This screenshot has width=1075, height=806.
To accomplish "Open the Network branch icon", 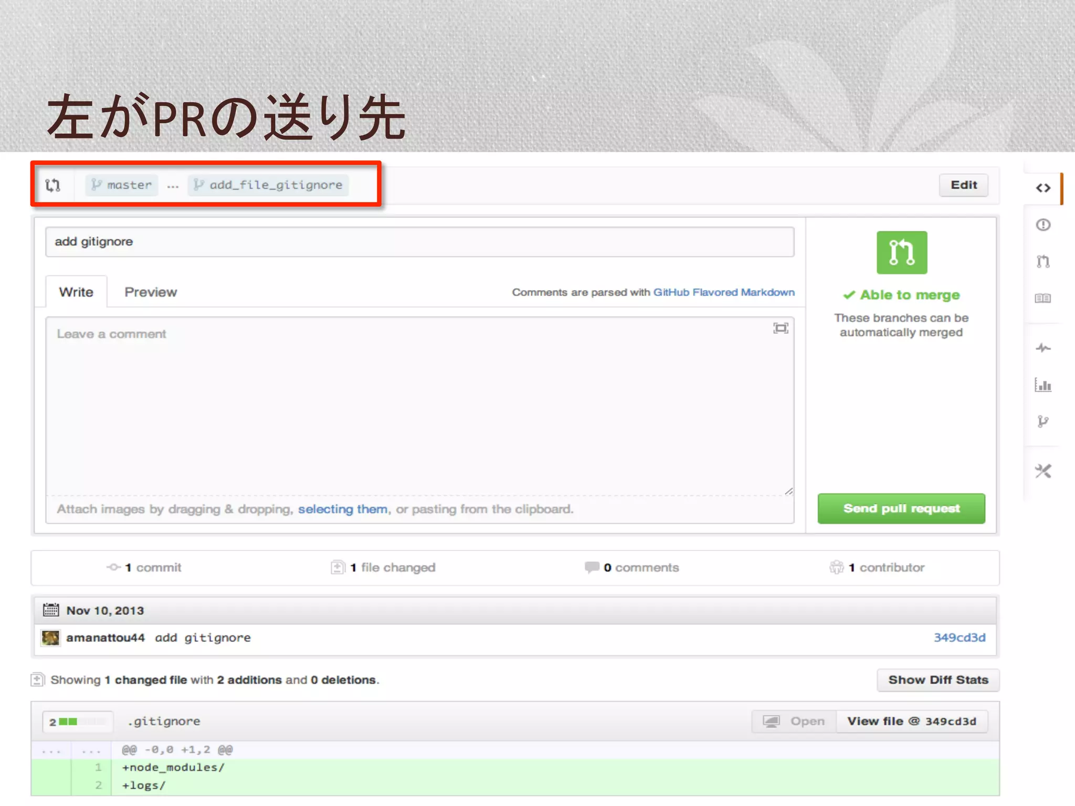I will point(1043,421).
